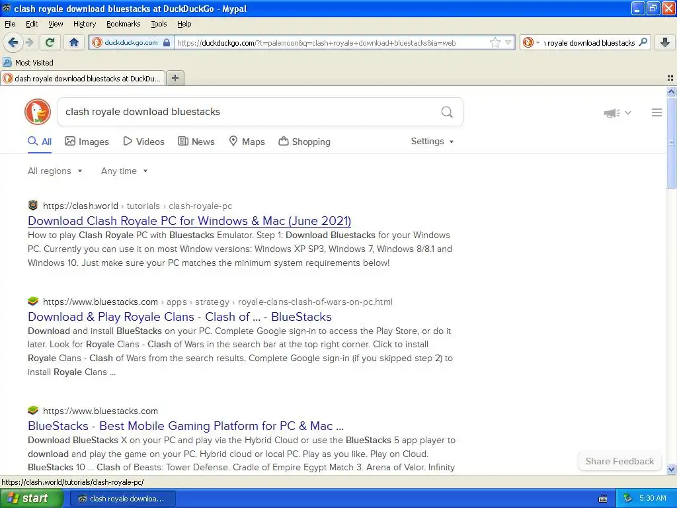This screenshot has width=677, height=508.
Task: Click the keyboard icon in the taskbar
Action: point(603,499)
